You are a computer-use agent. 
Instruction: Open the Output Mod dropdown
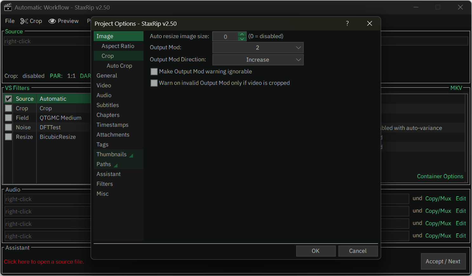tap(258, 48)
